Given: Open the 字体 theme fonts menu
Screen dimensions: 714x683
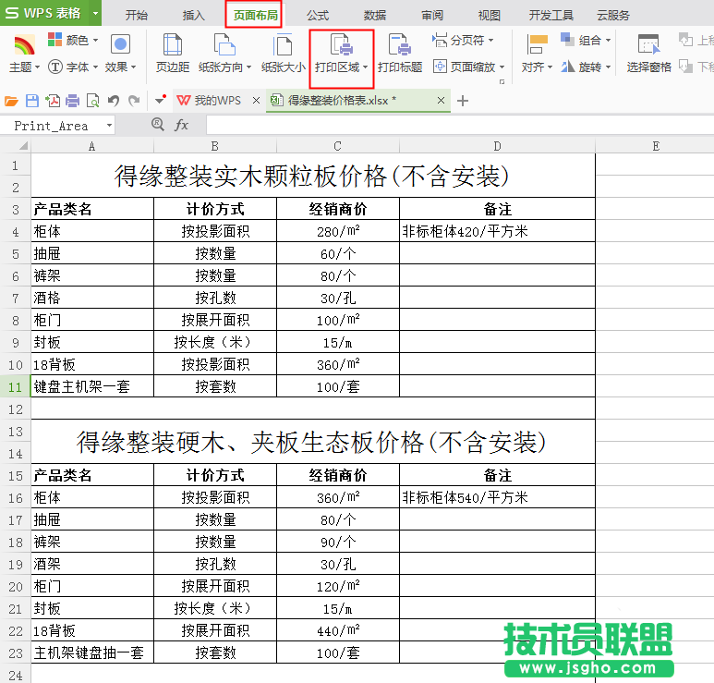Looking at the screenshot, I should click(73, 67).
